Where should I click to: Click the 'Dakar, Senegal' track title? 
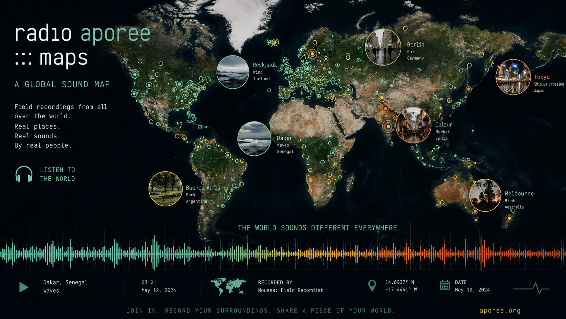tap(65, 282)
